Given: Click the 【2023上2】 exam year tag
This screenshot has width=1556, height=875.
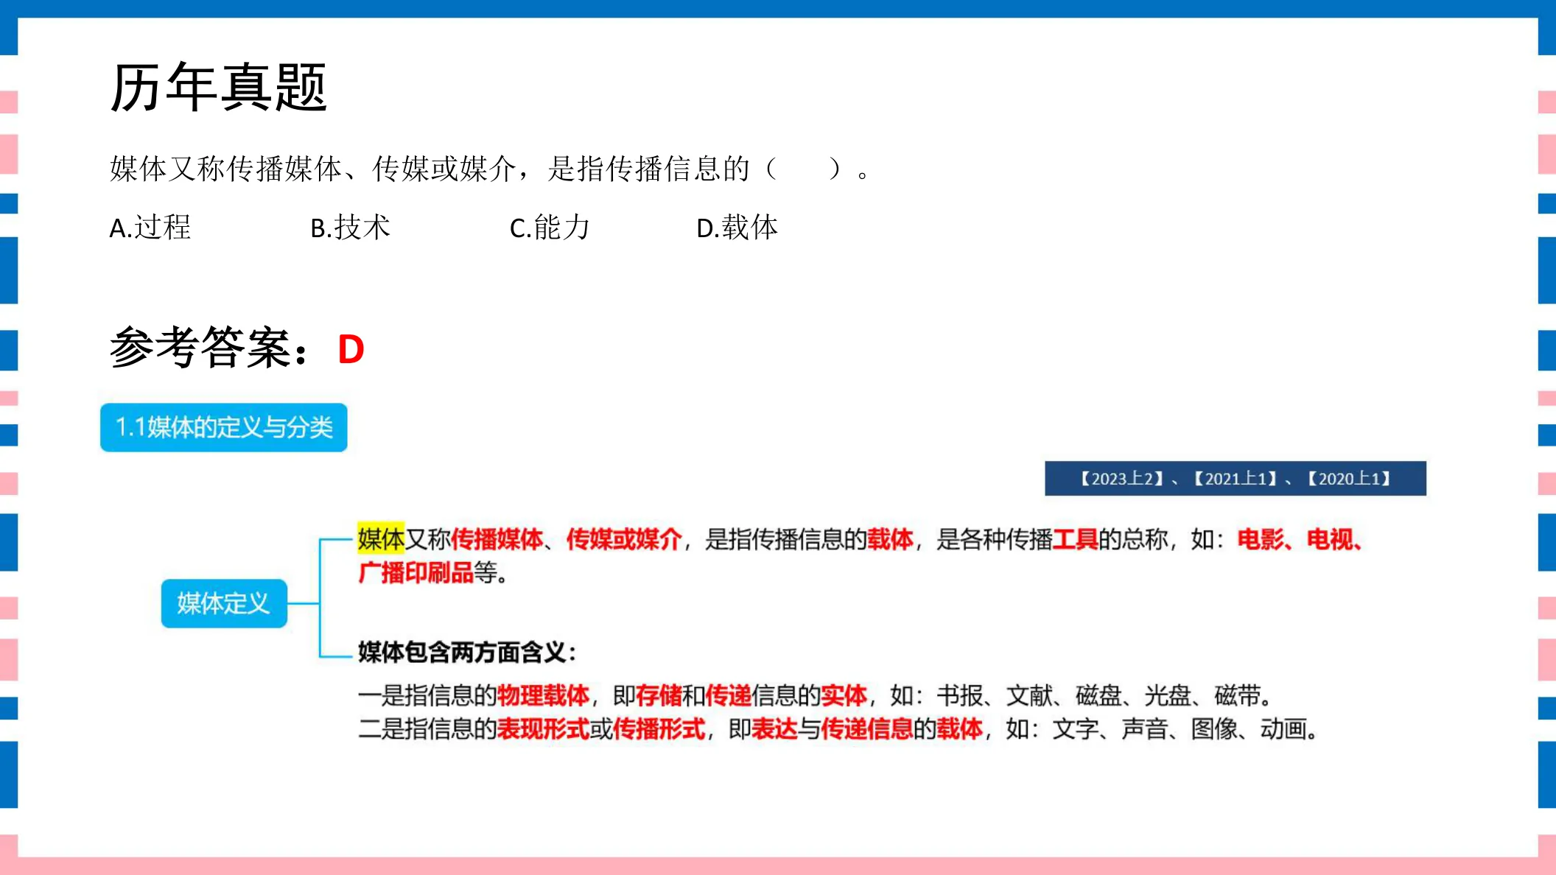Looking at the screenshot, I should coord(1121,479).
